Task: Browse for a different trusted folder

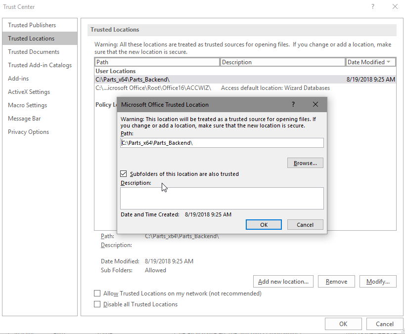Action: (x=305, y=163)
